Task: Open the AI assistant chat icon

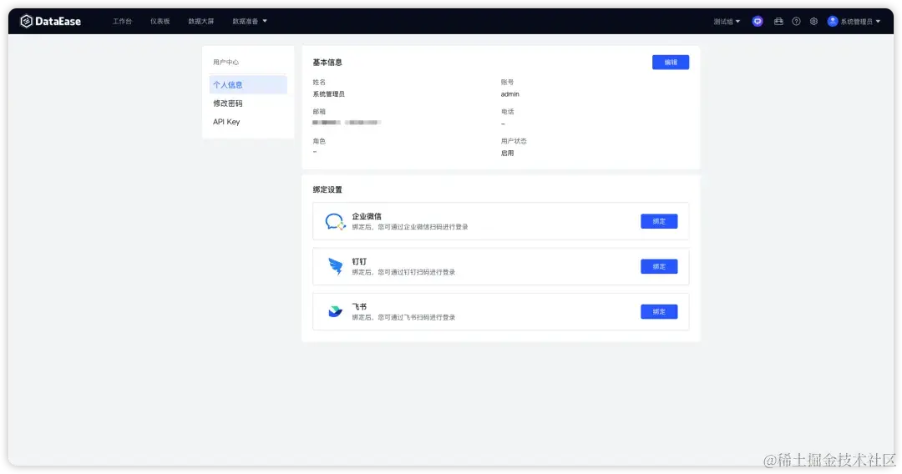Action: point(758,21)
